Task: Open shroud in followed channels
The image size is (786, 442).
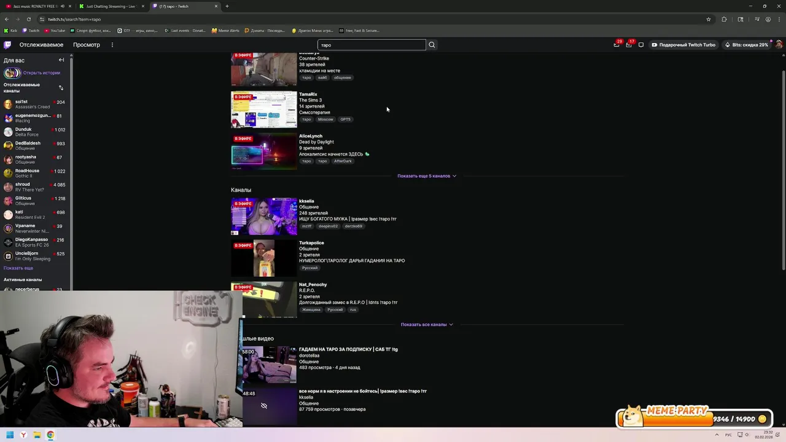Action: point(36,187)
